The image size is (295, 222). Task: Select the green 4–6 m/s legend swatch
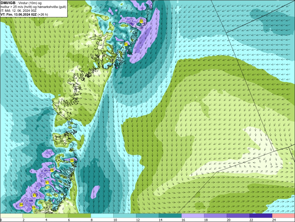coord(57,216)
